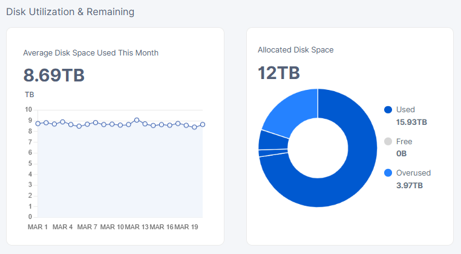Click the MAR 4 x-axis label
The image size is (461, 254).
tap(63, 227)
